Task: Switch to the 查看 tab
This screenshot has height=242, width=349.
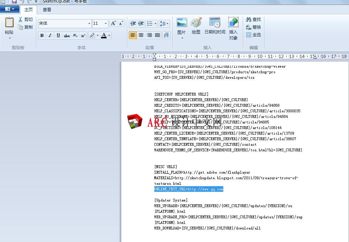Action: pyautogui.click(x=47, y=9)
